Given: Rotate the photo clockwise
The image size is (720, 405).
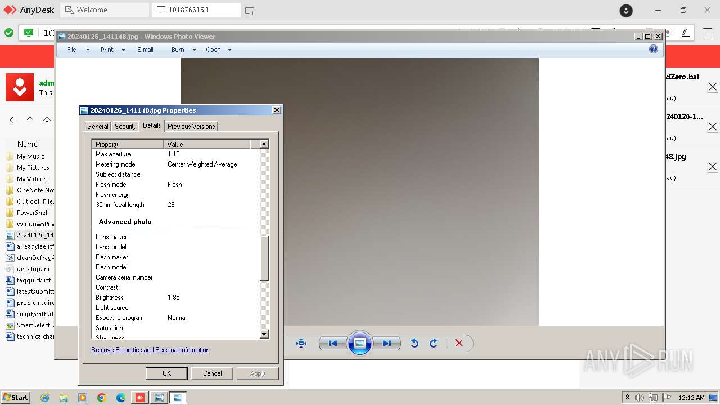Looking at the screenshot, I should pos(434,343).
